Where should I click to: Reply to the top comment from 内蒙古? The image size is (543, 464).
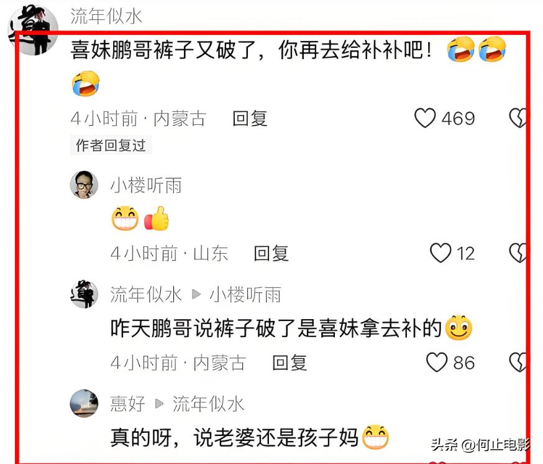tap(250, 119)
